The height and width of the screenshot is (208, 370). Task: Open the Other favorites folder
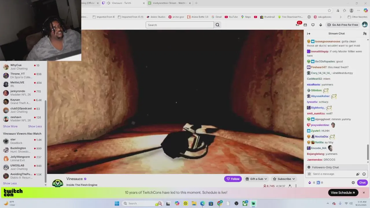(357, 17)
